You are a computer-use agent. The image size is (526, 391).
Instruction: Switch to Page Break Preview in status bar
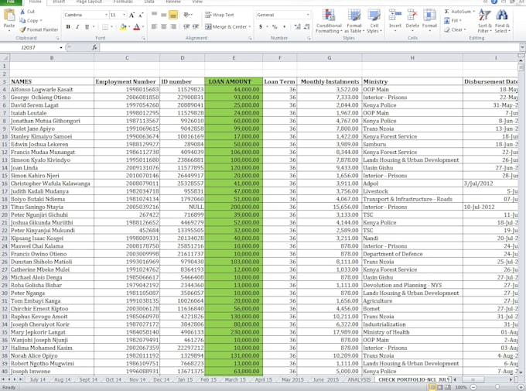(x=447, y=387)
